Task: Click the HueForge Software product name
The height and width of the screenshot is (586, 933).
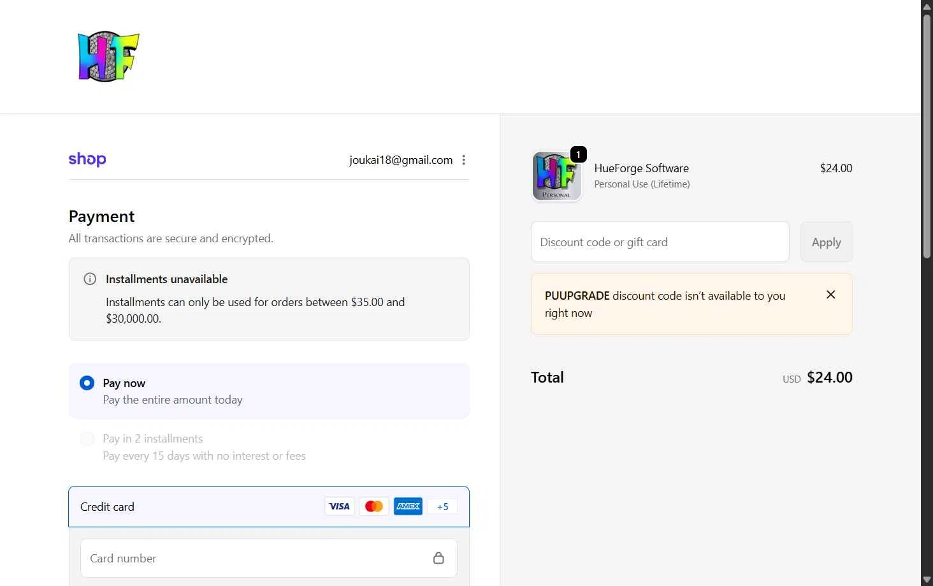Action: pos(642,168)
